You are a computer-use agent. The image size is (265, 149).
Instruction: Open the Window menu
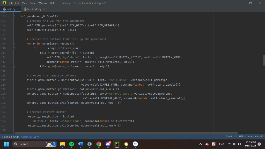pyautogui.click(x=43, y=3)
